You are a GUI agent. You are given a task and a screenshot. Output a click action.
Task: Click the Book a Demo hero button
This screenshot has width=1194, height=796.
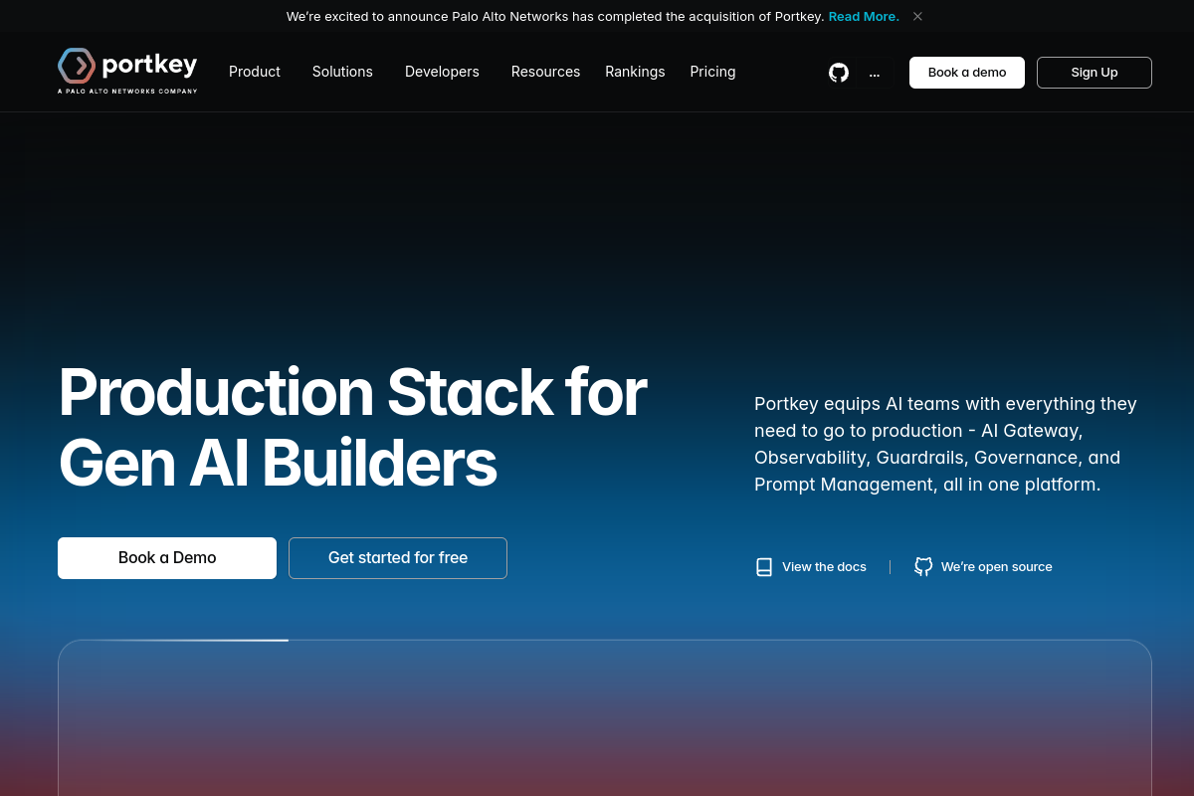coord(167,558)
